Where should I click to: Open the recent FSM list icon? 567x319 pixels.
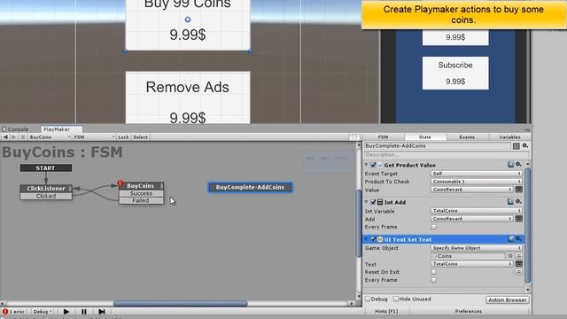(23, 137)
